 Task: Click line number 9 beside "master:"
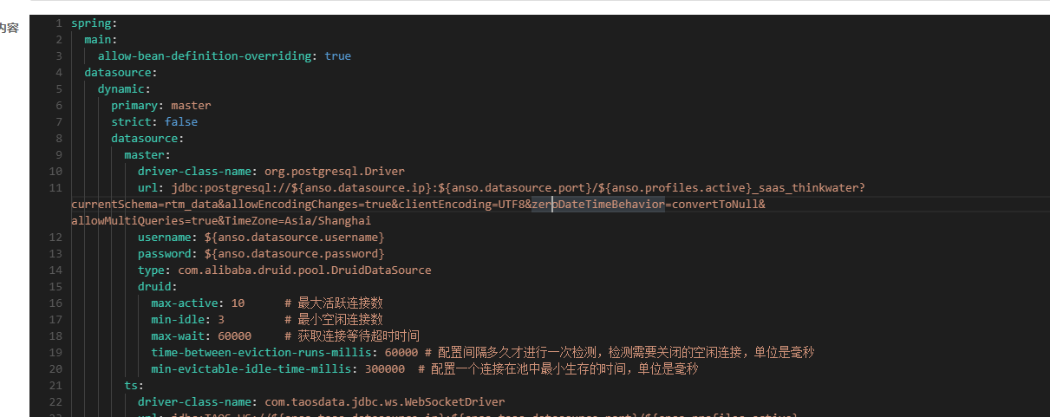(58, 154)
